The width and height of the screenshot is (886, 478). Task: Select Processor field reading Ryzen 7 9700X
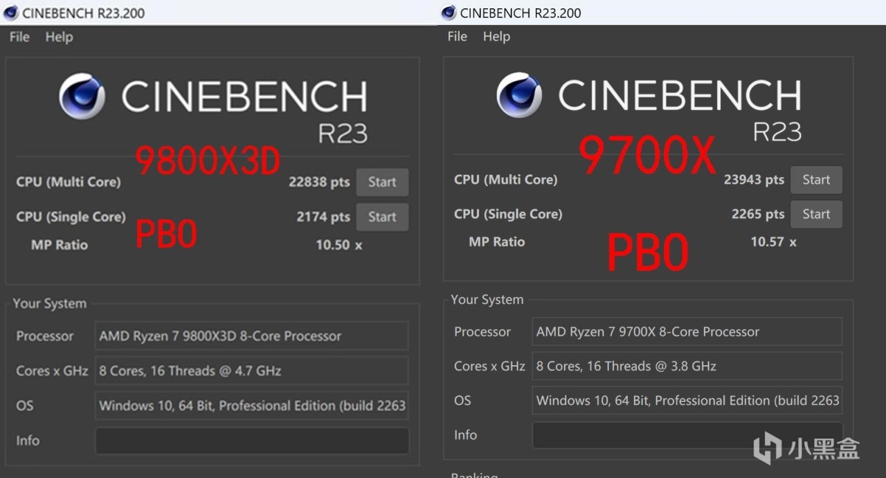click(x=687, y=331)
